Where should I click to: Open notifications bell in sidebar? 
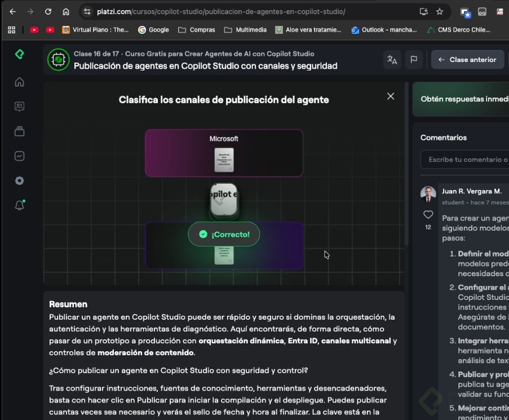[x=20, y=205]
